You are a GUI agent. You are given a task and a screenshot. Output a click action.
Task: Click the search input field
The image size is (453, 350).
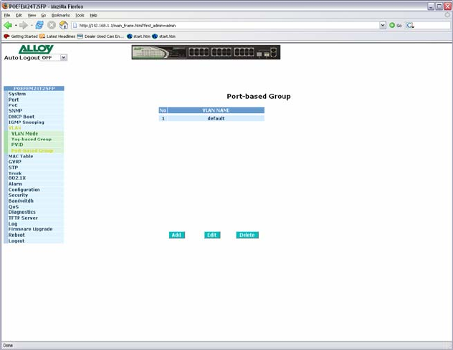(x=432, y=25)
